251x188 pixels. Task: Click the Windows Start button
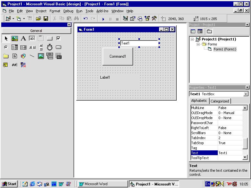tap(9, 184)
